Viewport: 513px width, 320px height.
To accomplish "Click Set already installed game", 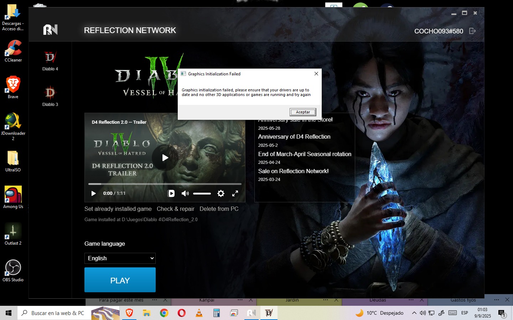I will [118, 209].
